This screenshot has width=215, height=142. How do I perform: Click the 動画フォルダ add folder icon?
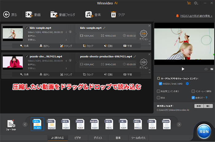(54, 14)
